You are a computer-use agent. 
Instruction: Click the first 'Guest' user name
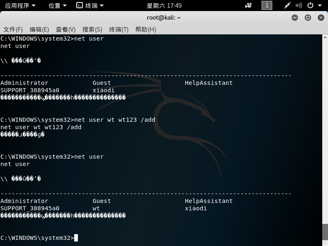(102, 83)
